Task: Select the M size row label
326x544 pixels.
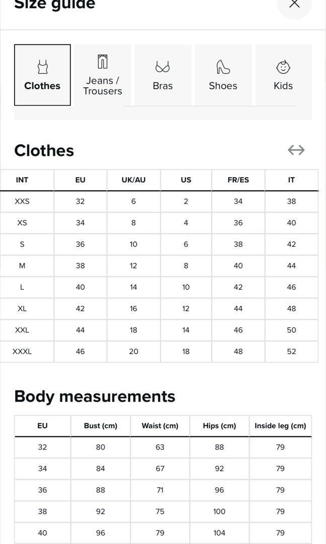Action: 22,266
